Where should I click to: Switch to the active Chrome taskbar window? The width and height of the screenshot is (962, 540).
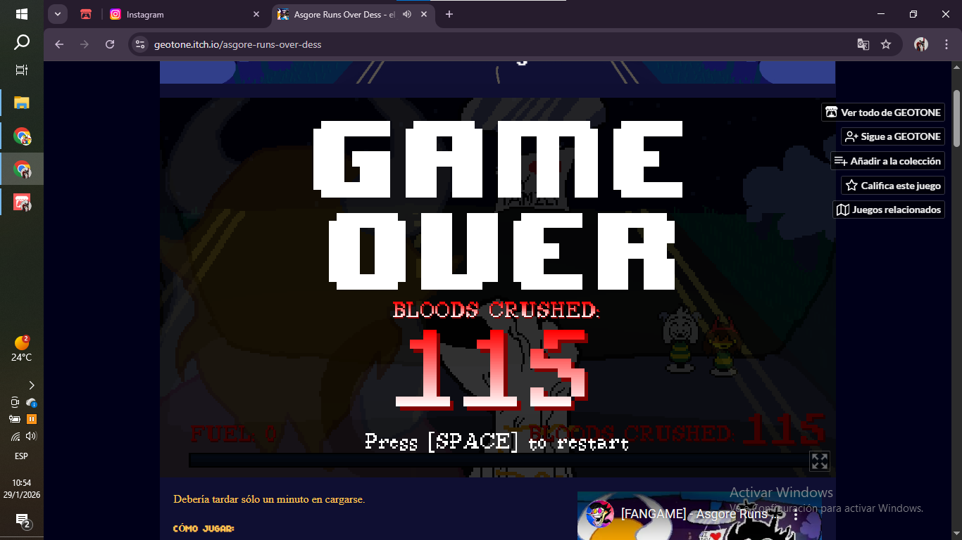[21, 169]
